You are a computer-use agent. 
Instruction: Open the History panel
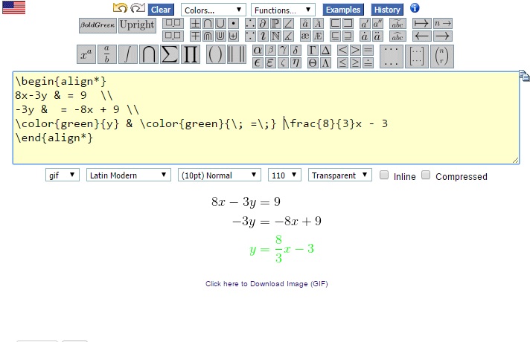tap(387, 10)
